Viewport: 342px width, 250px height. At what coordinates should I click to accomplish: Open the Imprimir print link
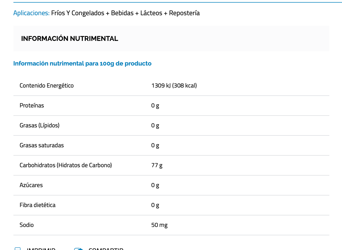pyautogui.click(x=41, y=249)
